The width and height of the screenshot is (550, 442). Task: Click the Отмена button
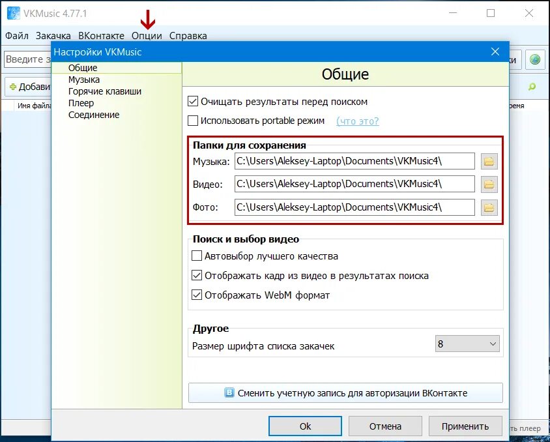pyautogui.click(x=385, y=426)
